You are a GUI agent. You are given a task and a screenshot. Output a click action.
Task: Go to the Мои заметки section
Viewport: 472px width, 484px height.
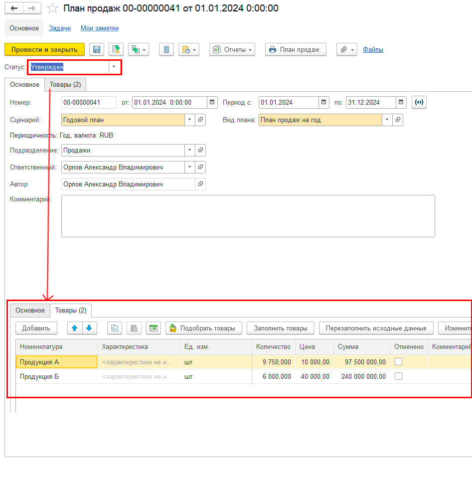[100, 28]
